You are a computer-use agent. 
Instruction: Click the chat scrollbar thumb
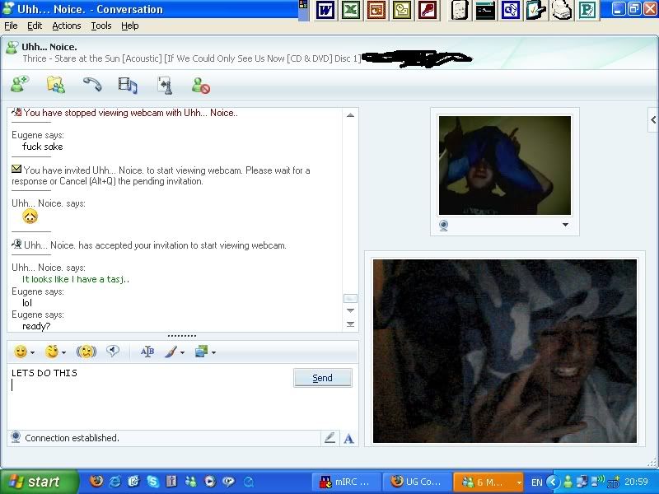coord(351,298)
